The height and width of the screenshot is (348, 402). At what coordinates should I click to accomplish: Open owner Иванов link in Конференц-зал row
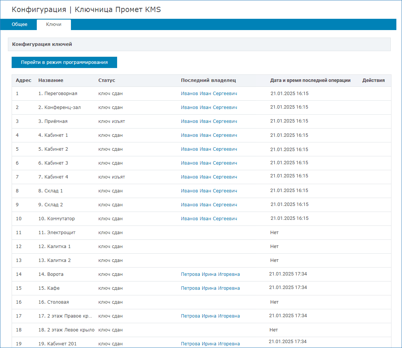coord(209,107)
